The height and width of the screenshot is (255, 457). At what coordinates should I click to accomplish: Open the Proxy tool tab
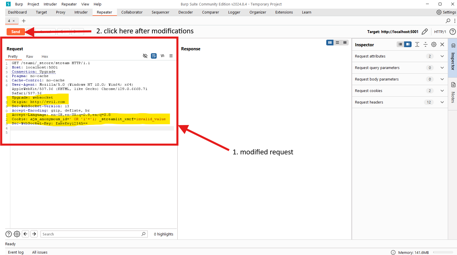coord(61,12)
